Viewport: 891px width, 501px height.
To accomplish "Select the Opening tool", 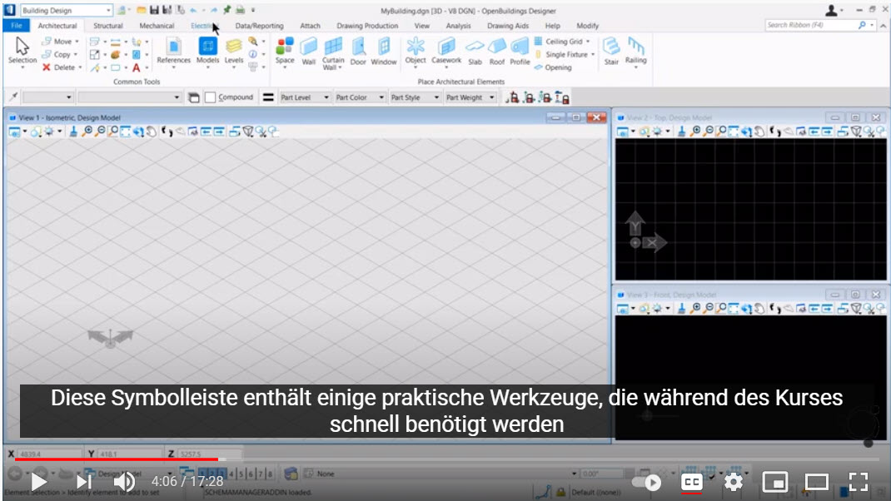I will pos(553,67).
